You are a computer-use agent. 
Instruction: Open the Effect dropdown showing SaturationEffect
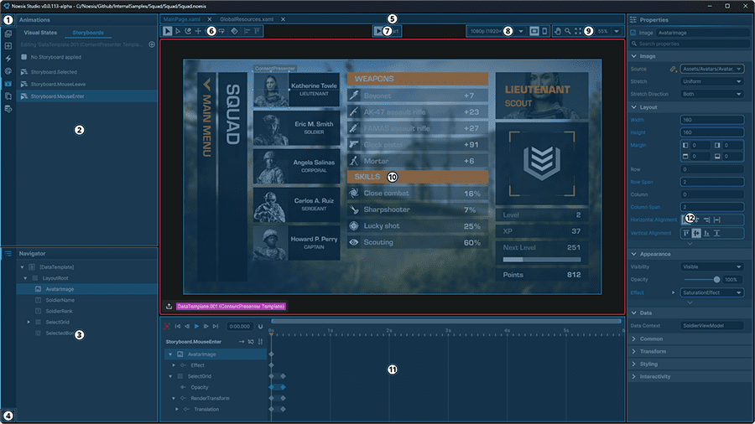(x=711, y=292)
